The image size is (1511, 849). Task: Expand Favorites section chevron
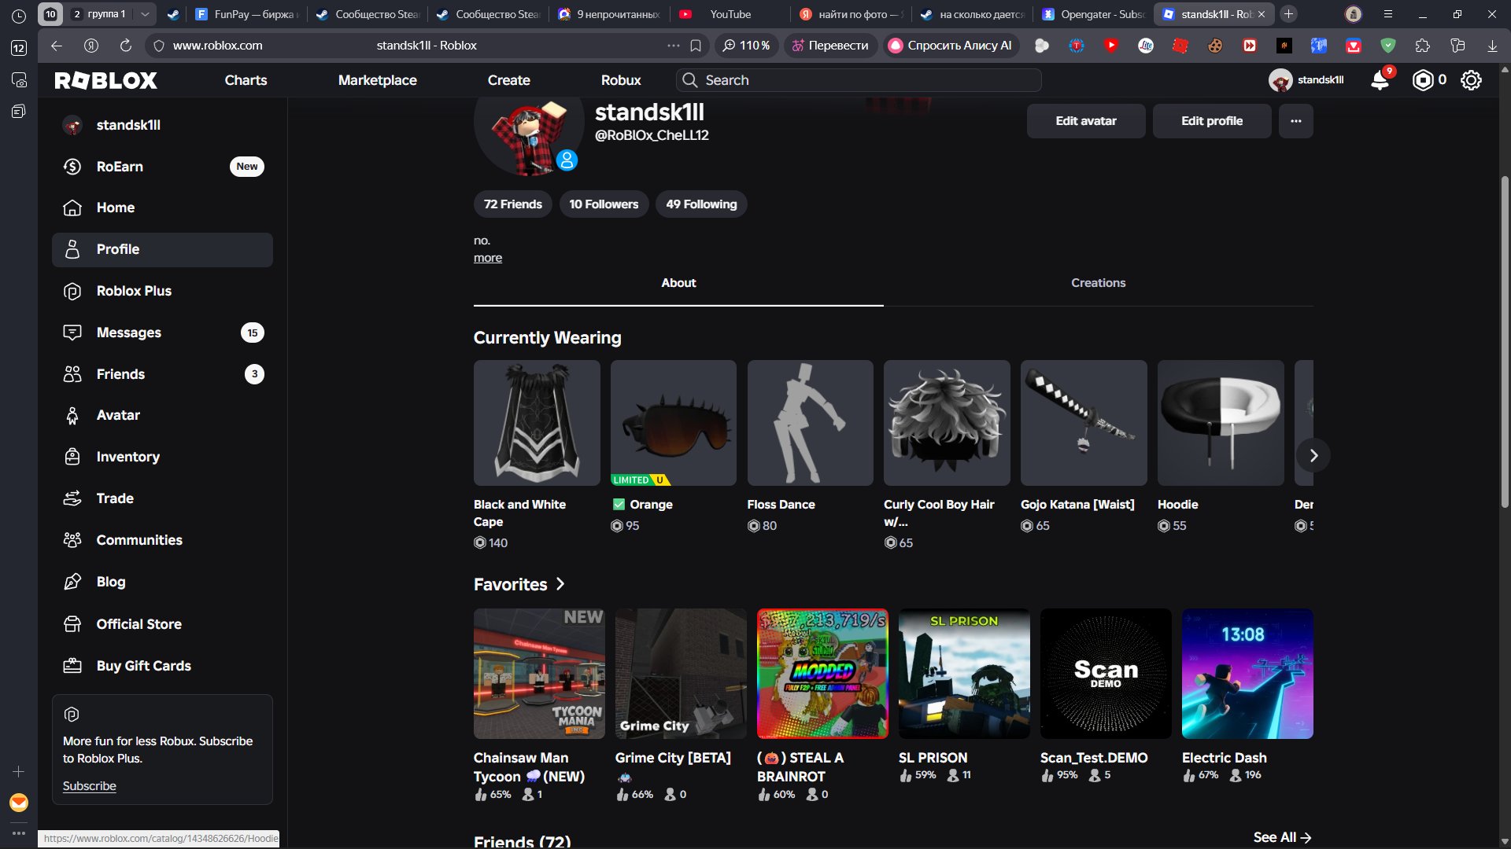point(560,584)
